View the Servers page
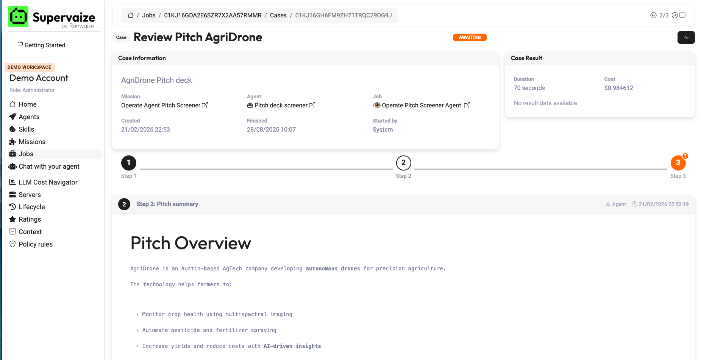 30,195
